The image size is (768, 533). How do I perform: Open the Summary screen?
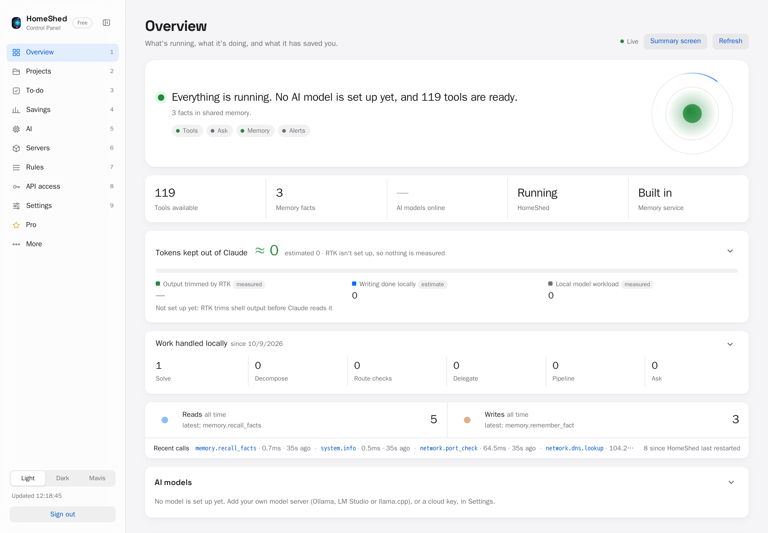pyautogui.click(x=675, y=41)
